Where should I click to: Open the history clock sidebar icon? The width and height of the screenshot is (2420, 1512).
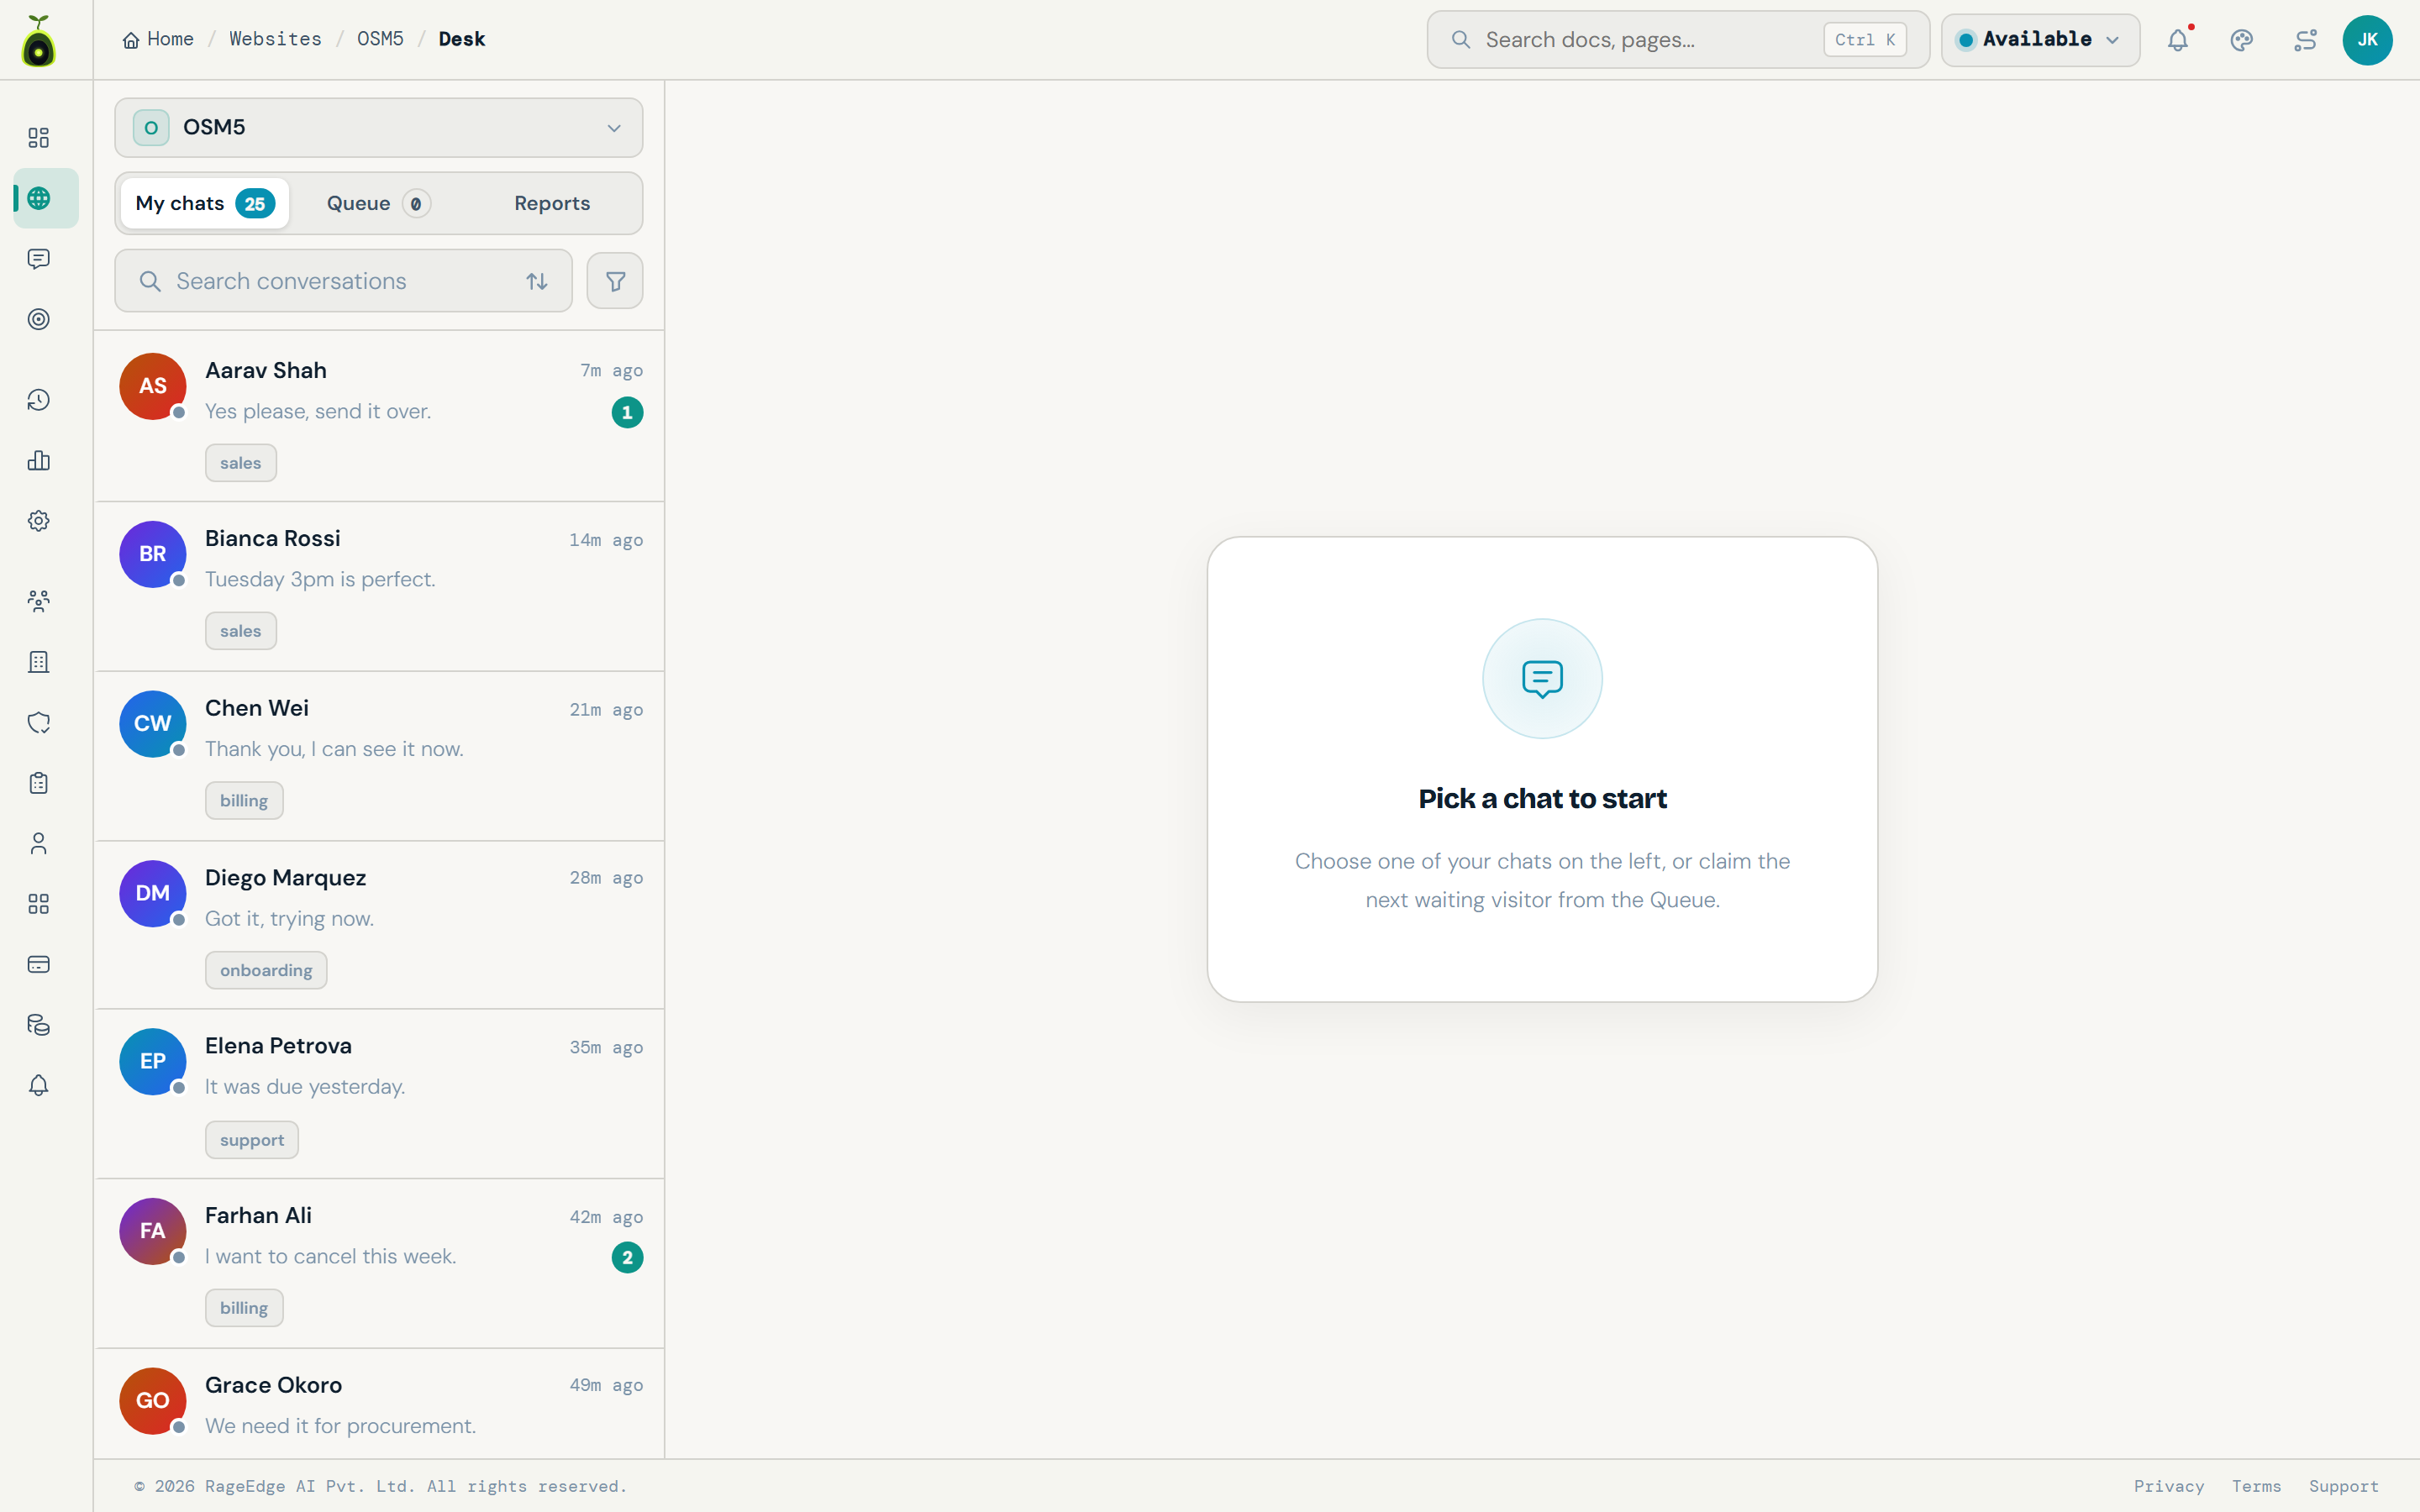tap(39, 400)
